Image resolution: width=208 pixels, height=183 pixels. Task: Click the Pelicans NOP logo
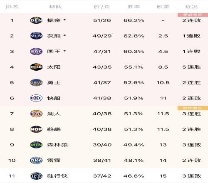[36, 129]
